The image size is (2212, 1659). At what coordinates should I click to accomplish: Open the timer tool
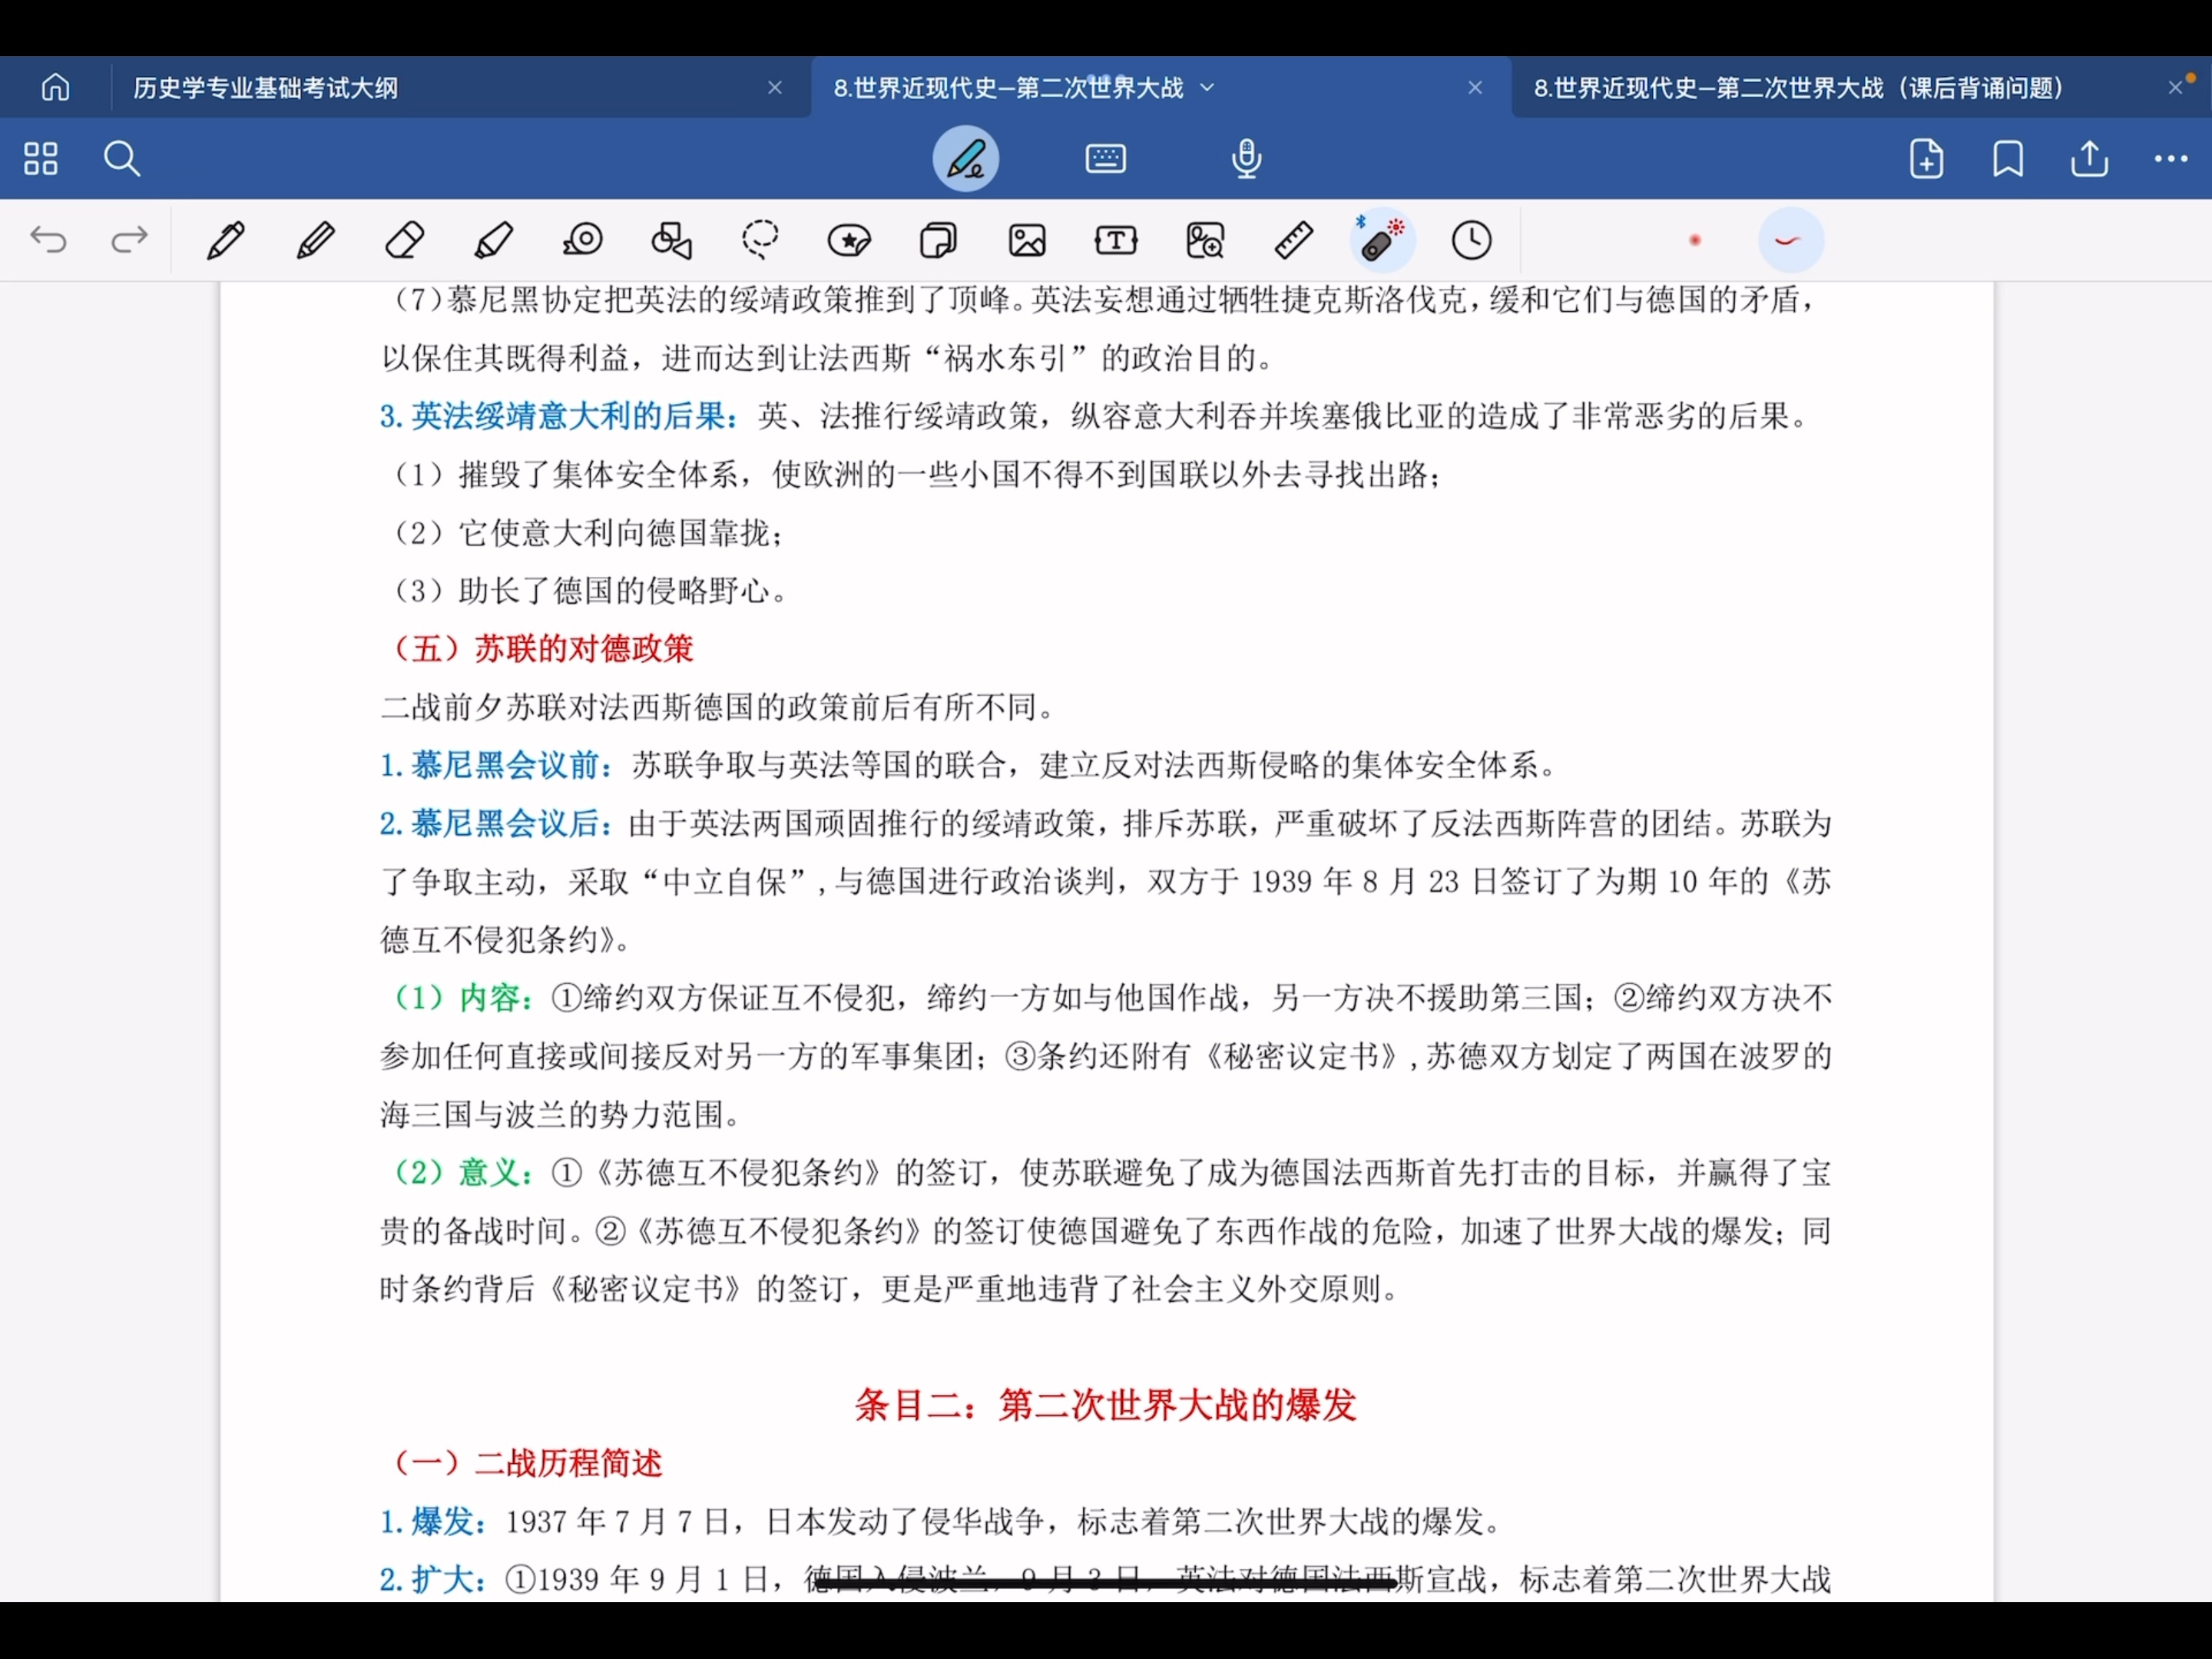click(1471, 240)
